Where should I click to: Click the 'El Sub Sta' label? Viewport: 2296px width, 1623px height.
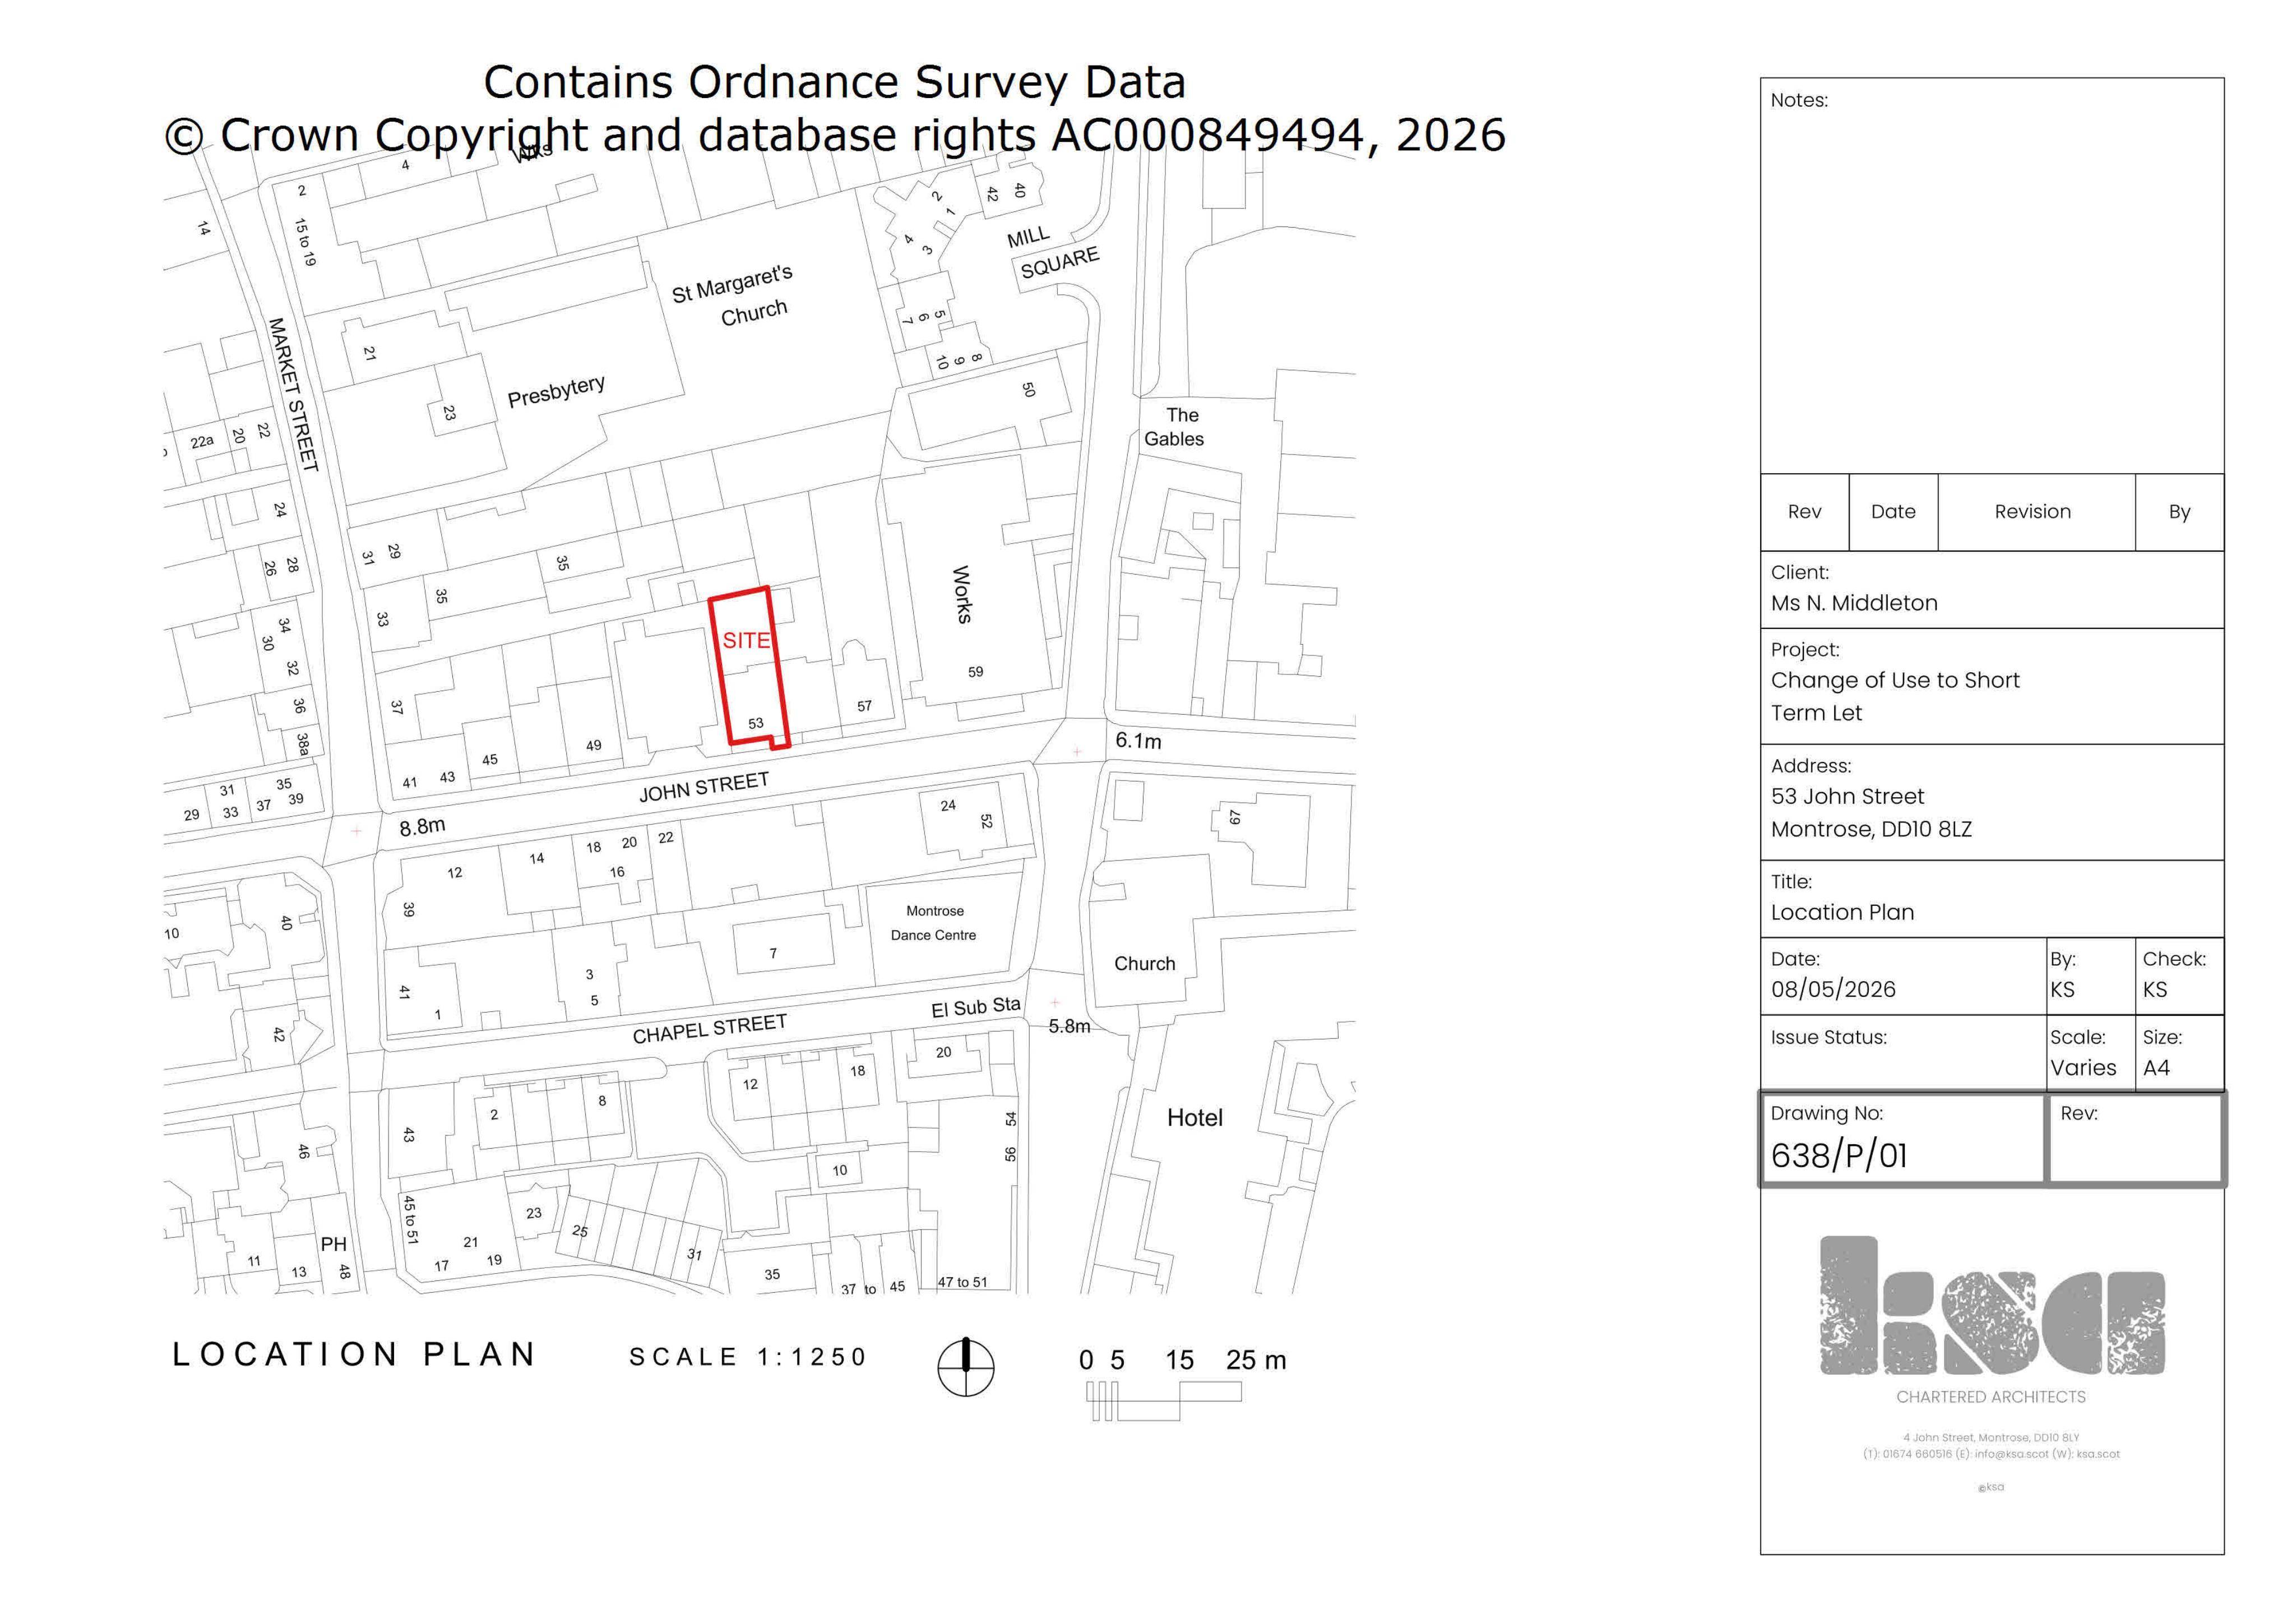[x=976, y=1007]
